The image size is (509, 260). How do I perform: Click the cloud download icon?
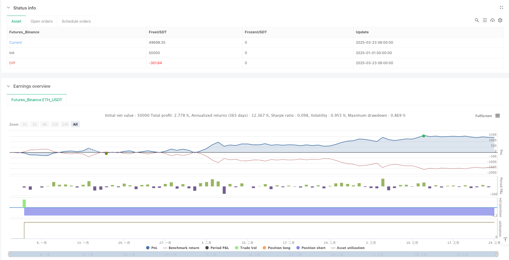pyautogui.click(x=492, y=20)
